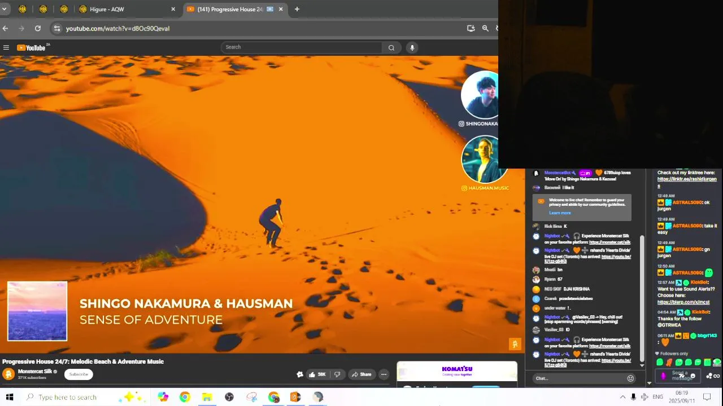Click the Share button
The width and height of the screenshot is (723, 406).
click(361, 374)
